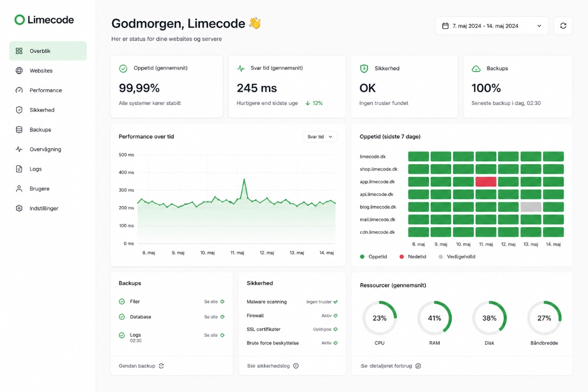Click the response time spike on 11. maj
The width and height of the screenshot is (588, 392).
click(244, 180)
